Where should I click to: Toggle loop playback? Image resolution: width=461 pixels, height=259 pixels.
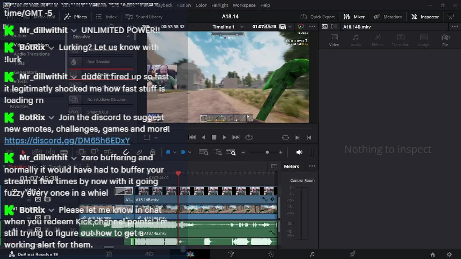coord(249,137)
